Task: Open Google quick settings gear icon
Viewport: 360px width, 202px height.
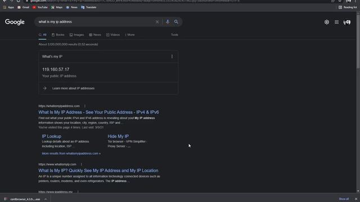Action: (327, 22)
